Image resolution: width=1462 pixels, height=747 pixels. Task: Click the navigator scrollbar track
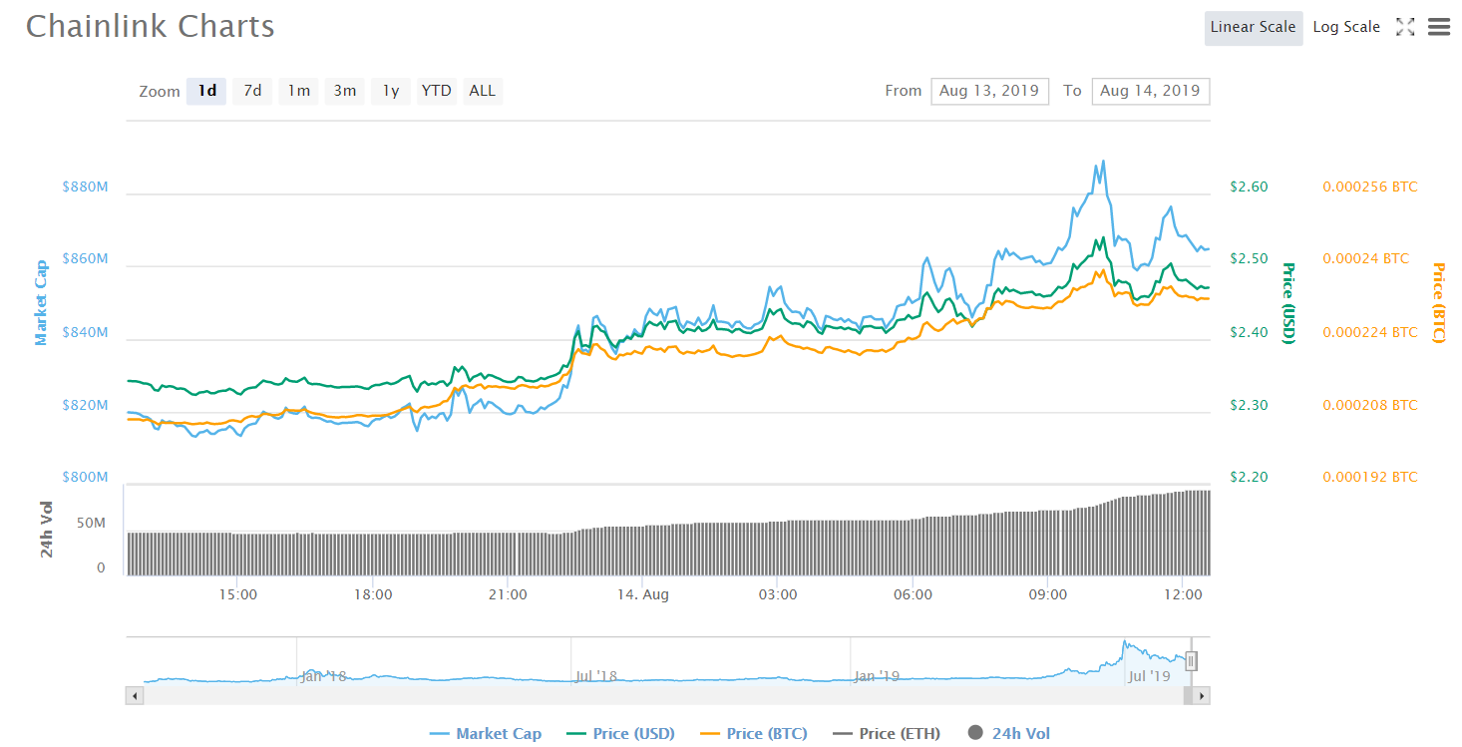pos(668,695)
